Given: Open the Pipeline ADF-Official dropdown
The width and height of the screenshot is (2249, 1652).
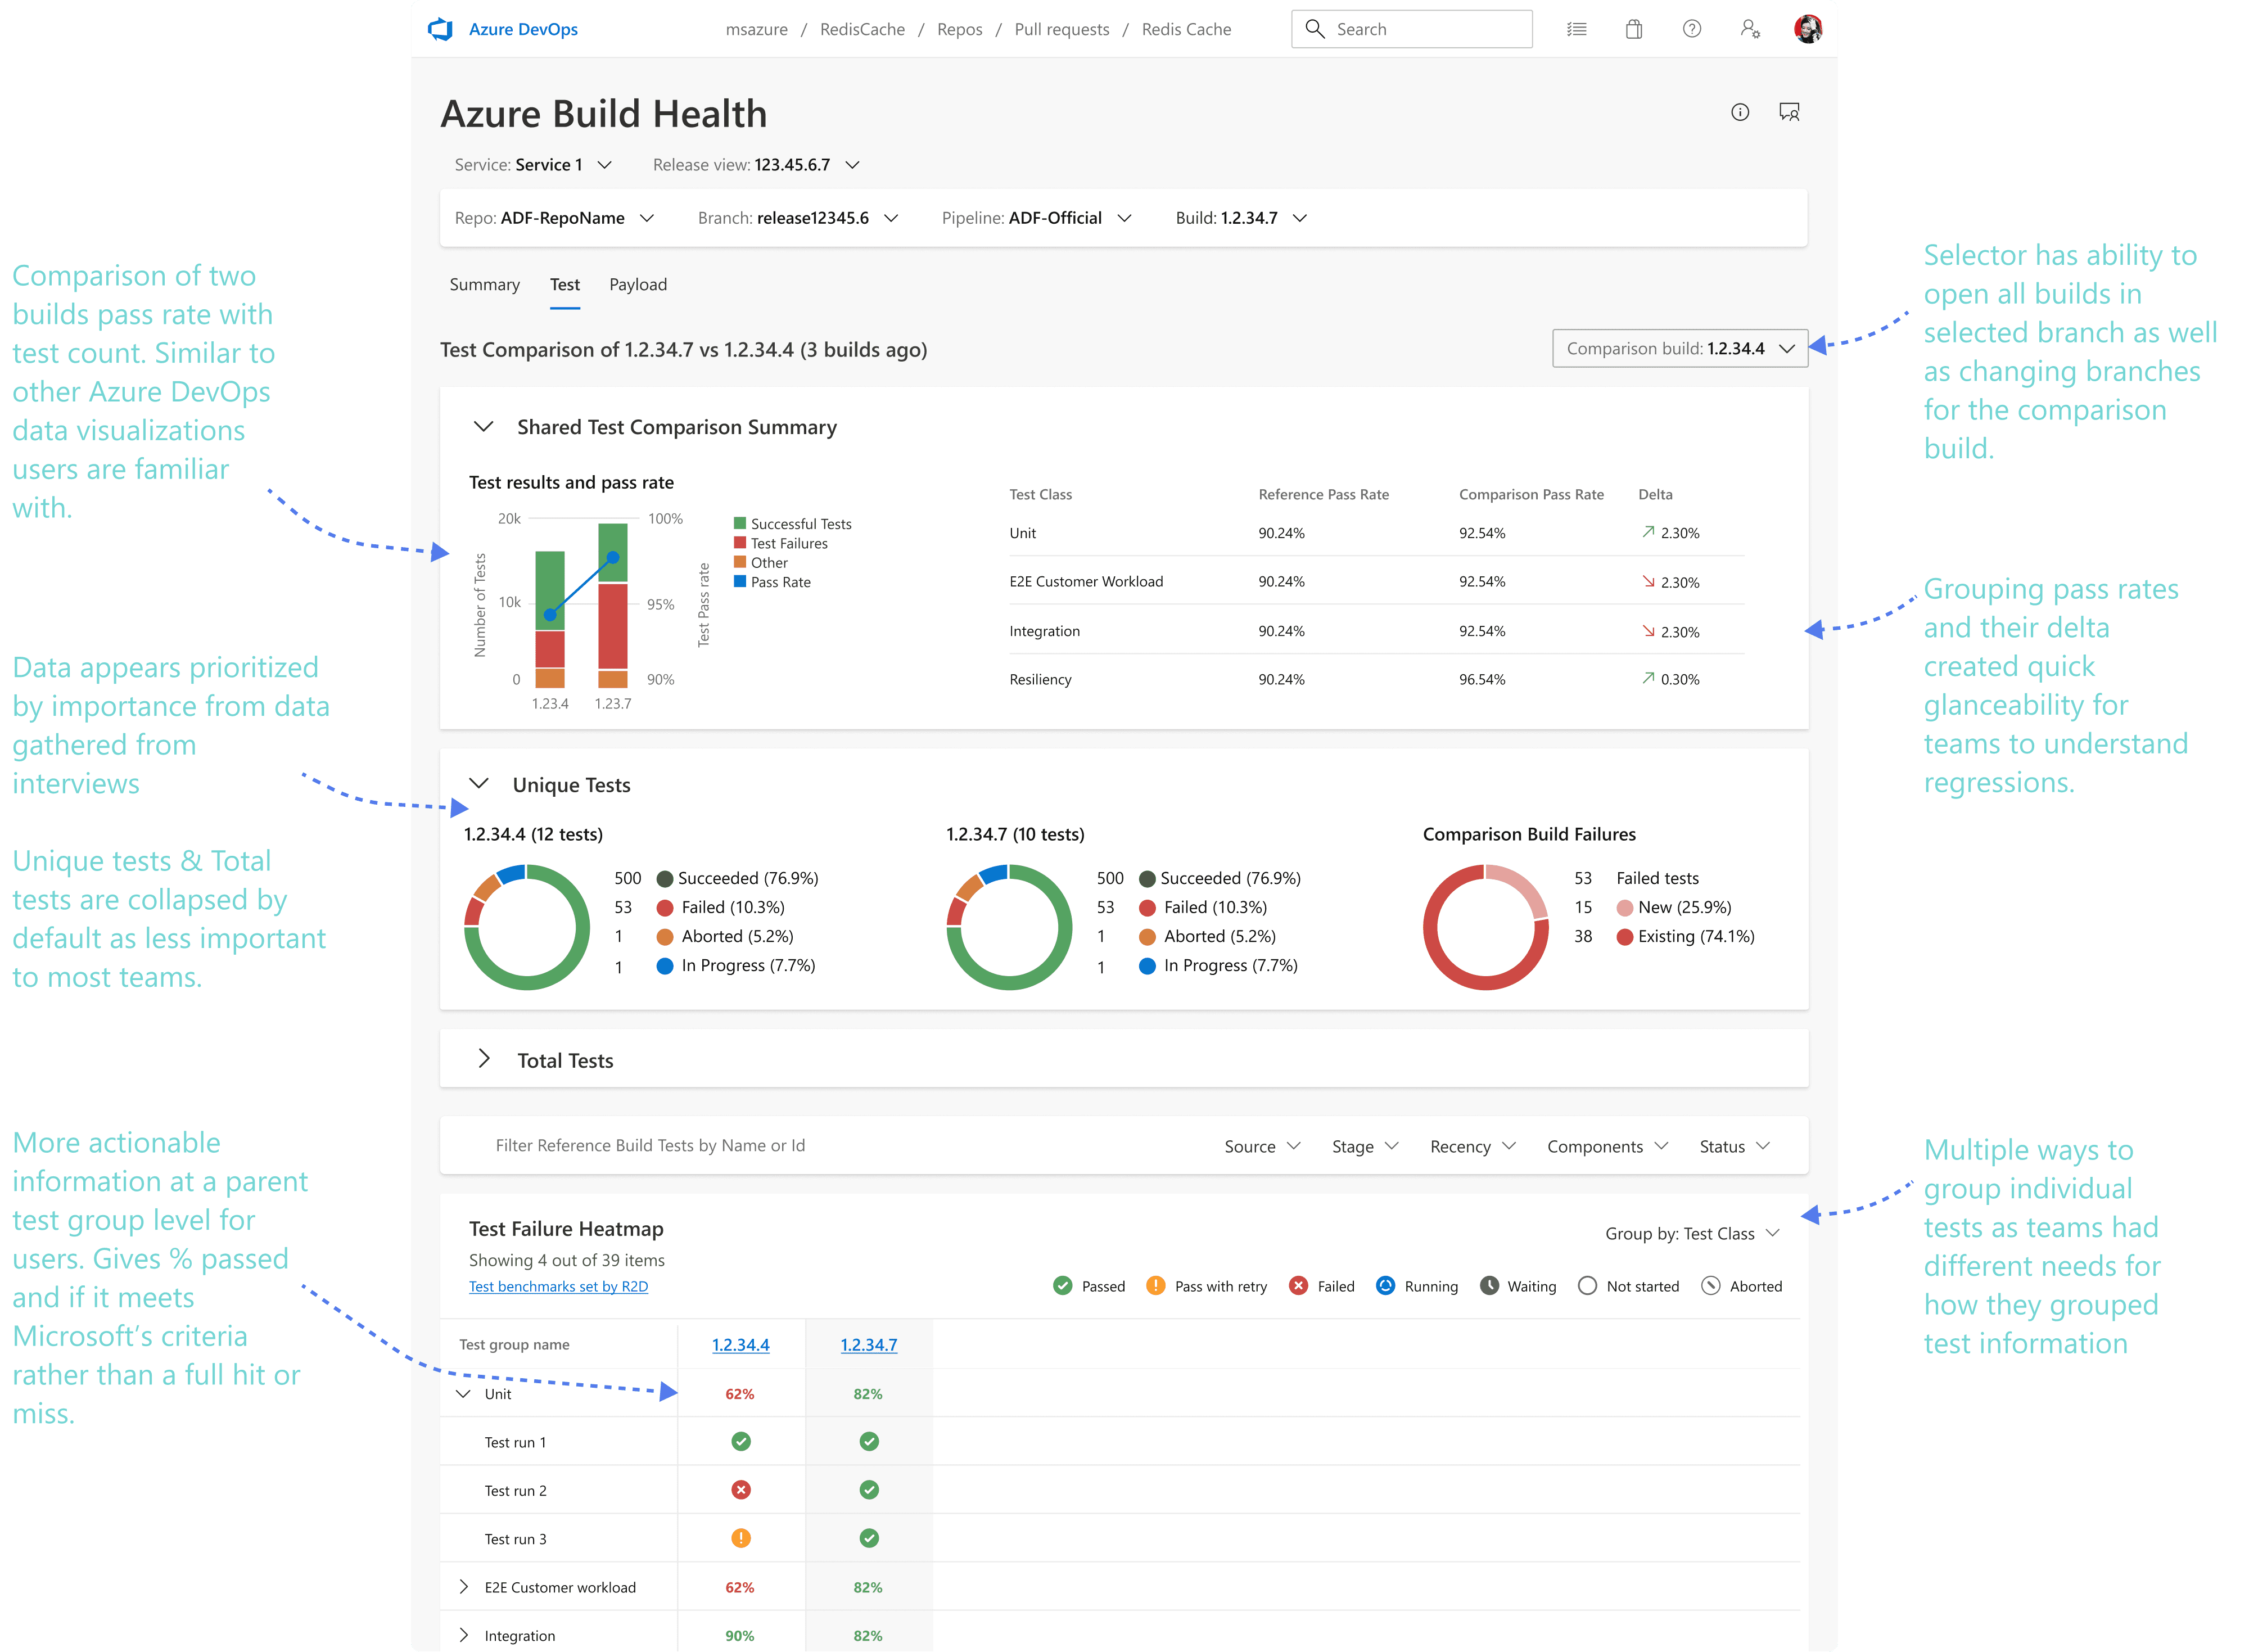Looking at the screenshot, I should [1037, 218].
